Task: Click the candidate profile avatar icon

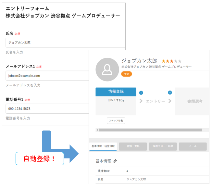Action: pos(107,69)
